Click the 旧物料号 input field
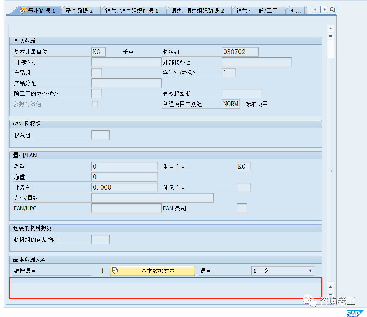The width and height of the screenshot is (367, 317). pos(126,62)
